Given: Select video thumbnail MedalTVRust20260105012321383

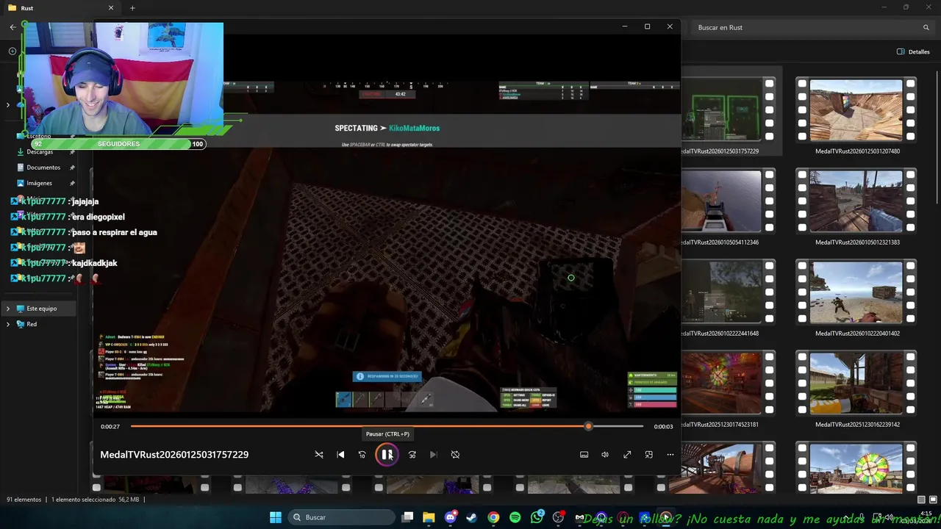Looking at the screenshot, I should 856,201.
